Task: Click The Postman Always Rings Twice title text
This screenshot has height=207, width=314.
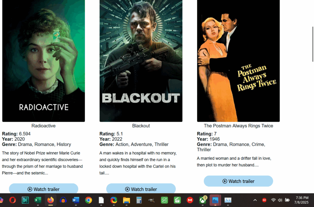Action: 238,126
